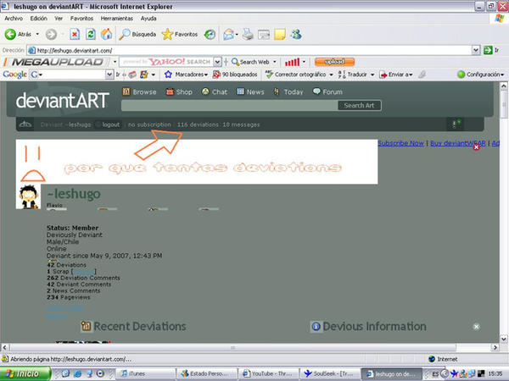This screenshot has width=509, height=381.
Task: Refresh the current page
Action: 91,34
